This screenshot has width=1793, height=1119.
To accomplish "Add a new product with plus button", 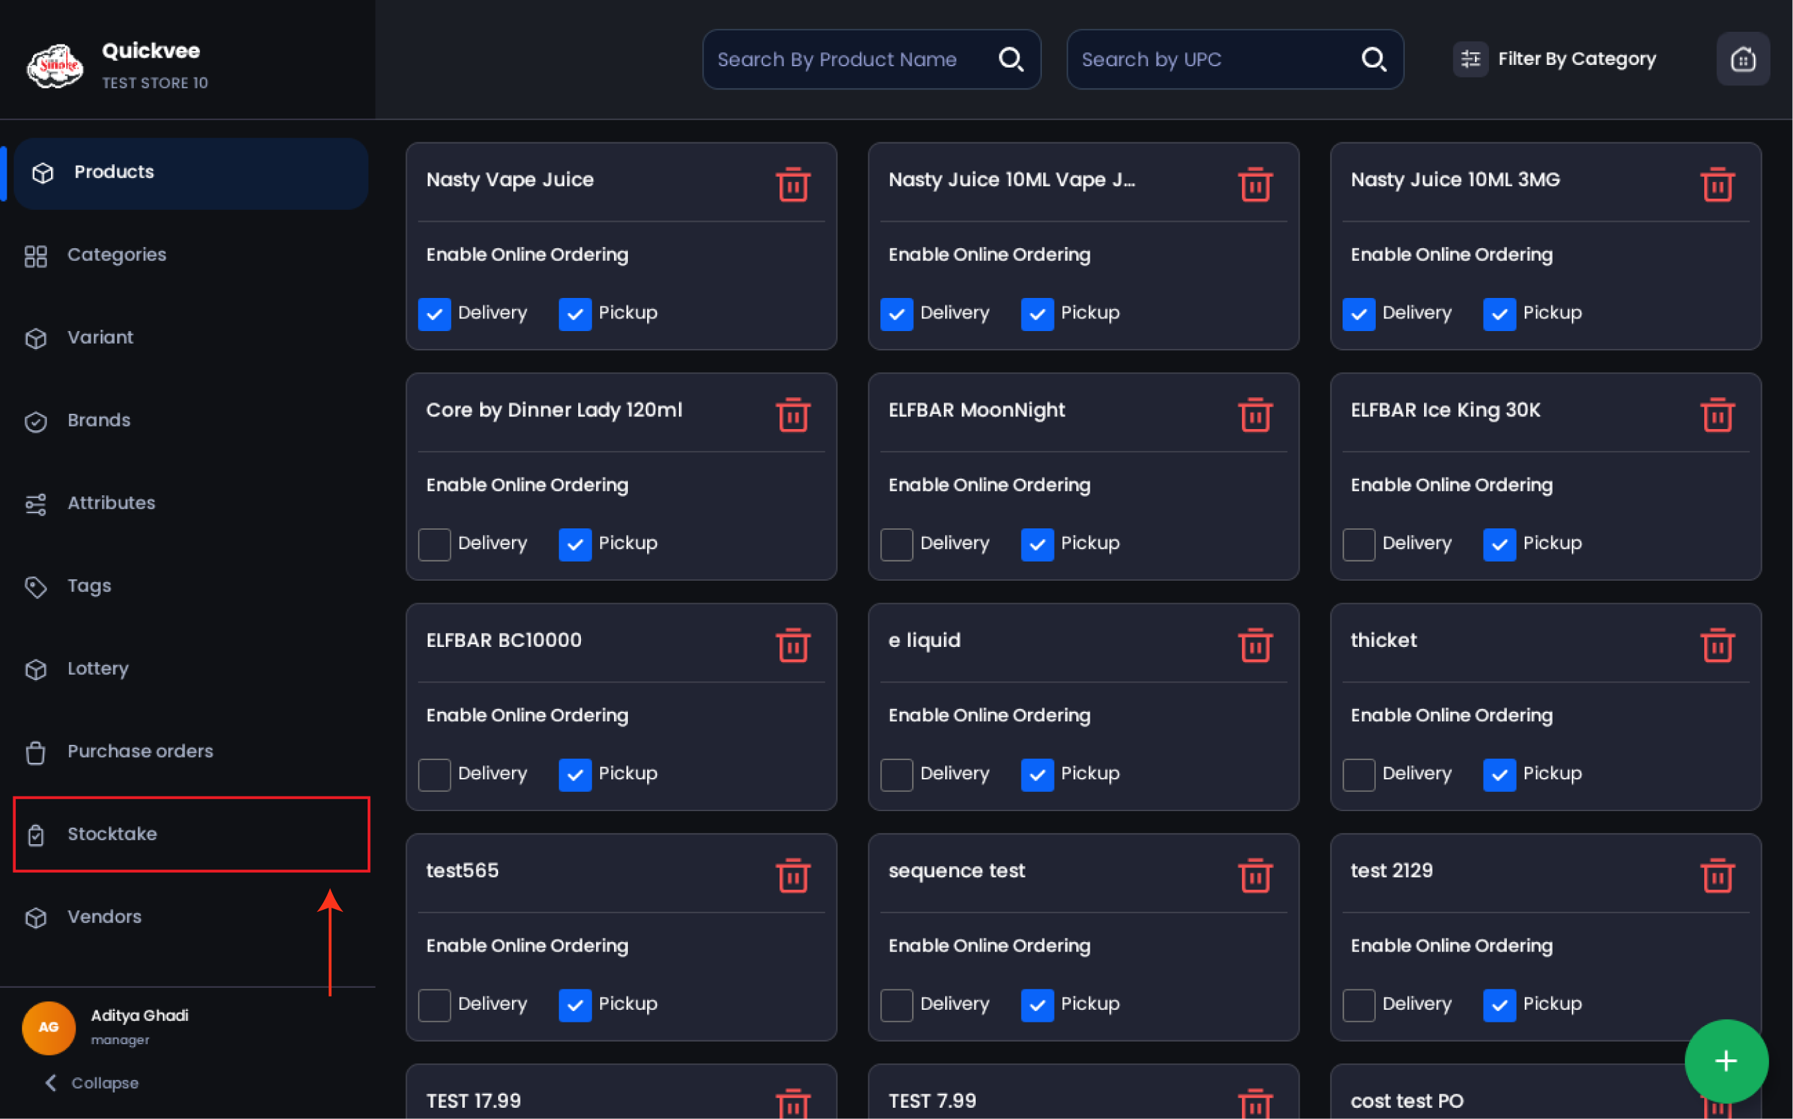I will (x=1725, y=1061).
